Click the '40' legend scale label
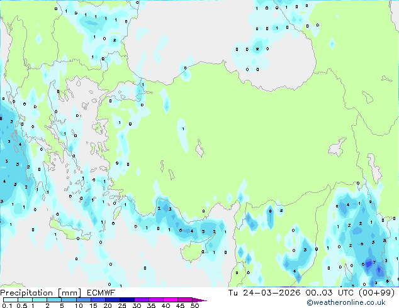The height and width of the screenshot is (308, 399). [x=166, y=305]
